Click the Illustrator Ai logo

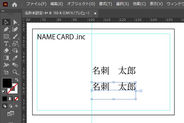[5, 4]
